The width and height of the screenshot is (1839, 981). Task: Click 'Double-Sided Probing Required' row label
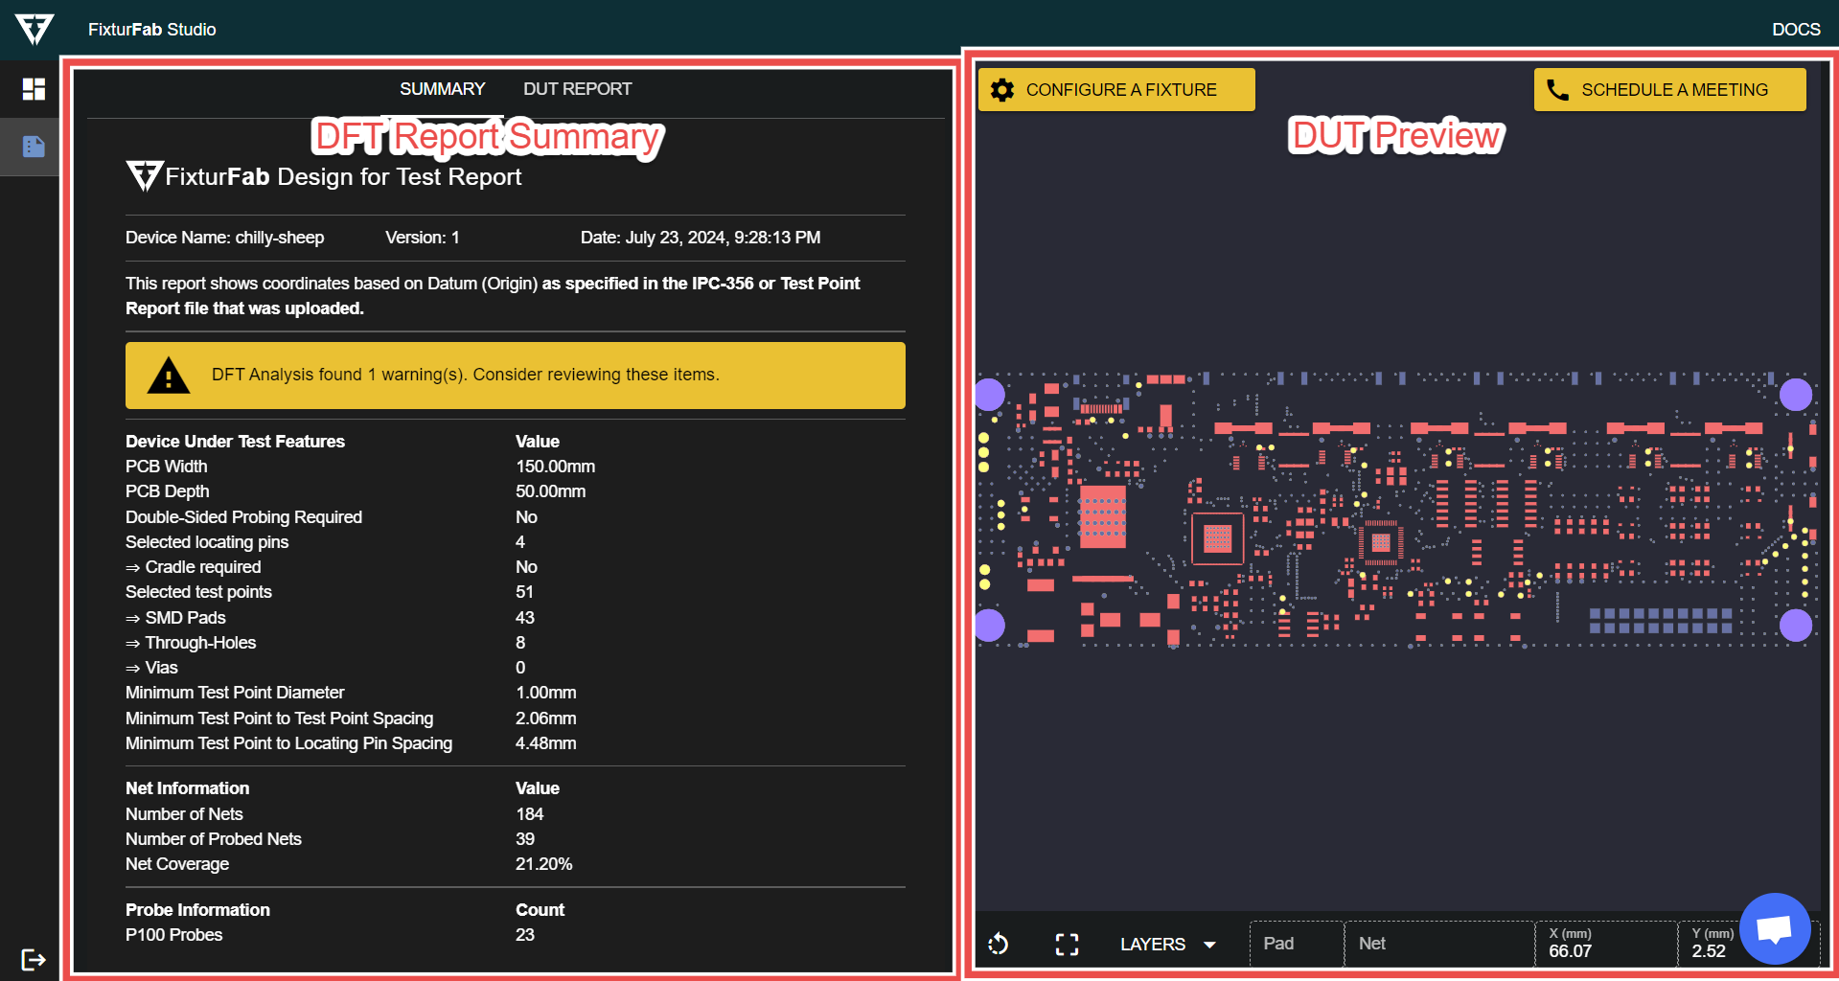[244, 517]
